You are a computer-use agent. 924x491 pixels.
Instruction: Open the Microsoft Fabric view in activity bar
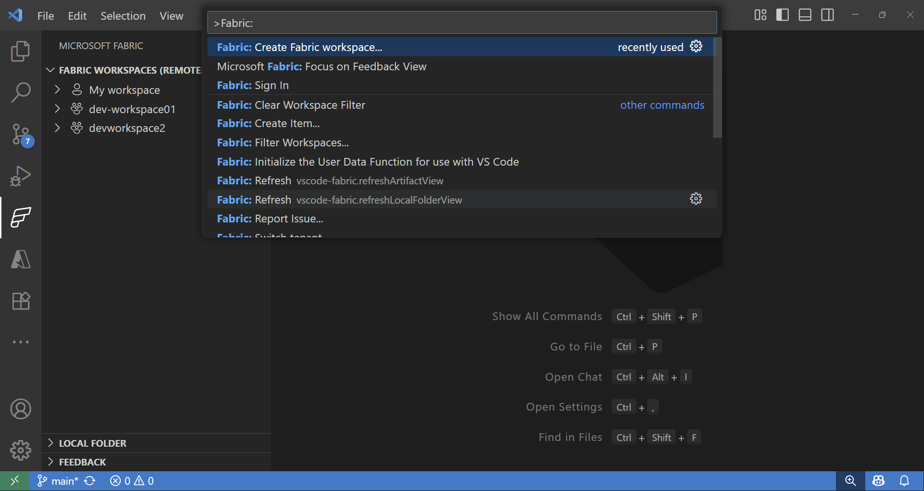coord(20,218)
